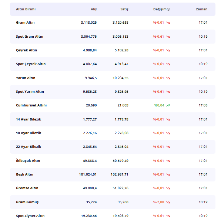This screenshot has width=221, height=221.
Task: Click the red trend arrow in Spot Gram Altın row
Action: (x=168, y=37)
